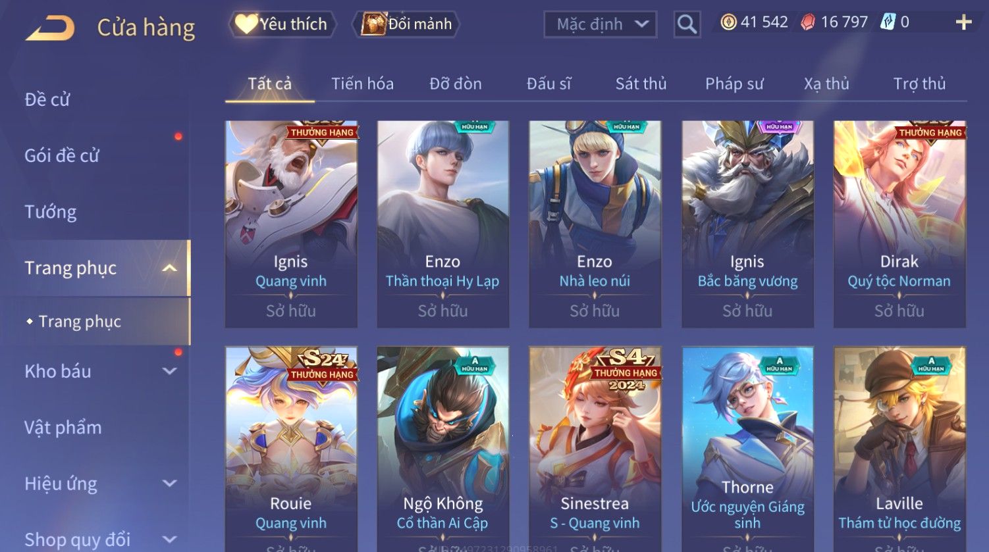This screenshot has width=989, height=552.
Task: Select the Tiến hóa tab
Action: [x=362, y=84]
